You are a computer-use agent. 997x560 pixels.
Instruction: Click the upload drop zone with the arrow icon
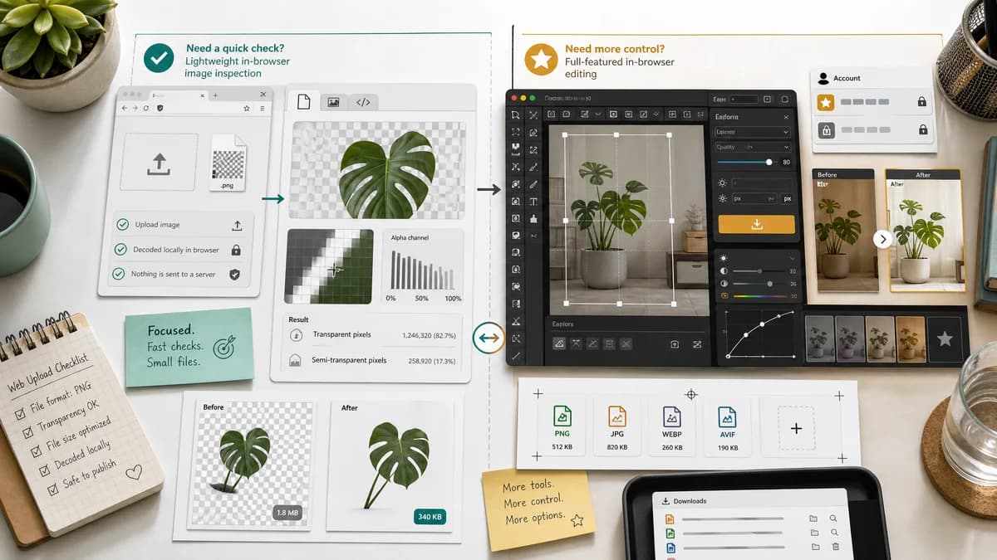[x=159, y=163]
